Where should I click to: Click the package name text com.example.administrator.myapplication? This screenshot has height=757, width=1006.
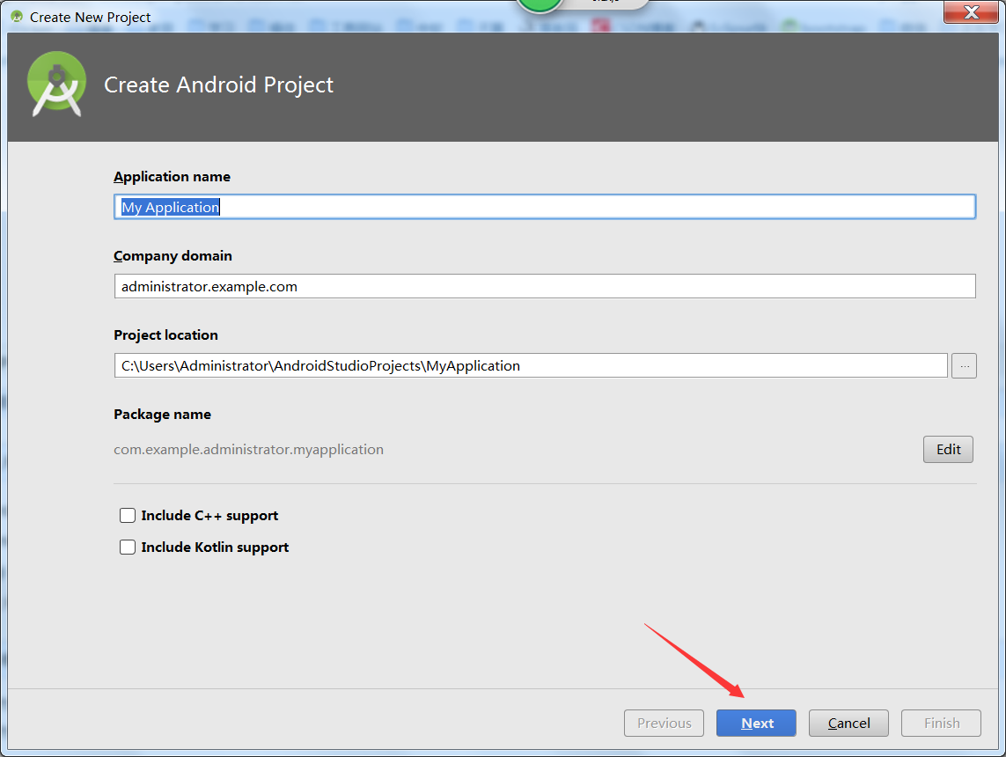pos(248,449)
